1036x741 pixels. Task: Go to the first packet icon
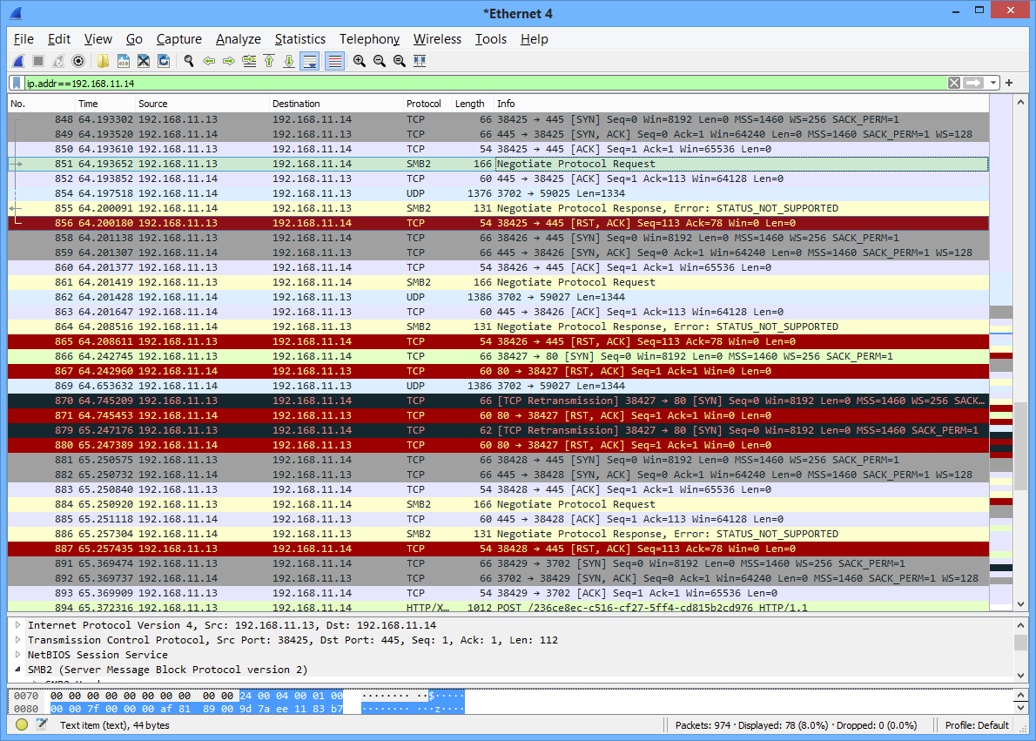(x=269, y=61)
